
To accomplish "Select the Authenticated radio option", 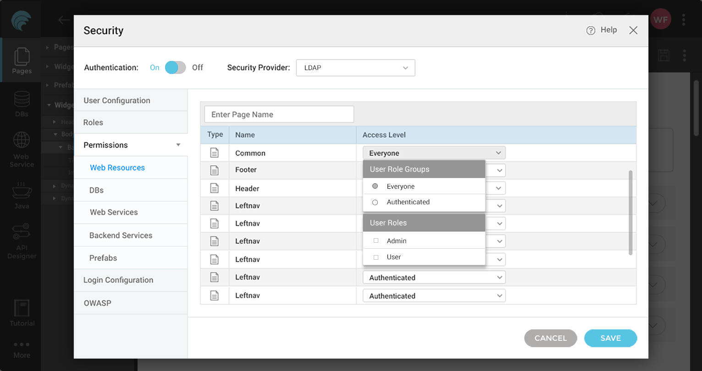I will coord(375,202).
